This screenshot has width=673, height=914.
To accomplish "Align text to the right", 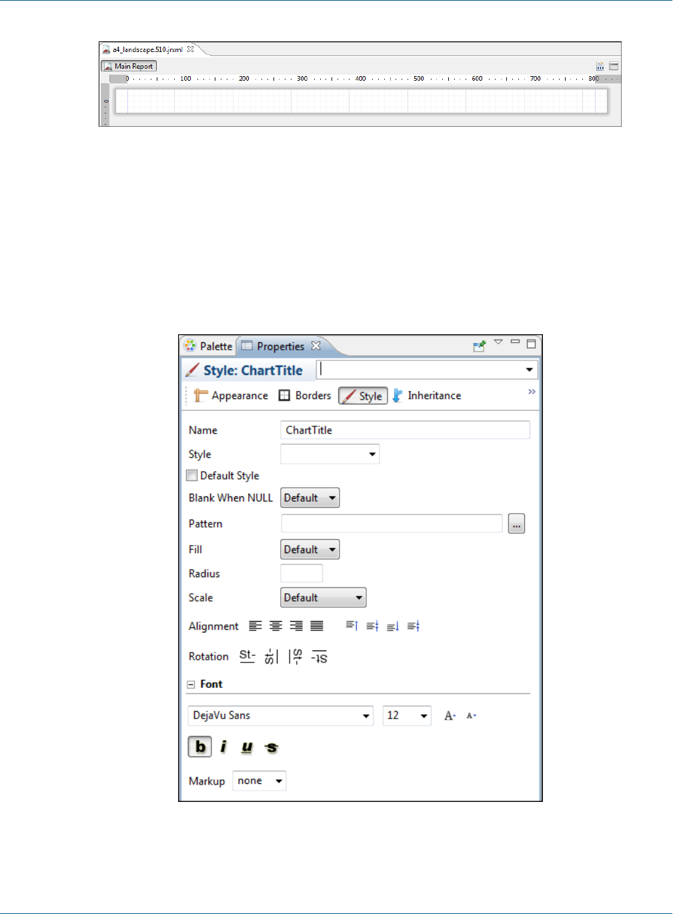I will coord(296,626).
